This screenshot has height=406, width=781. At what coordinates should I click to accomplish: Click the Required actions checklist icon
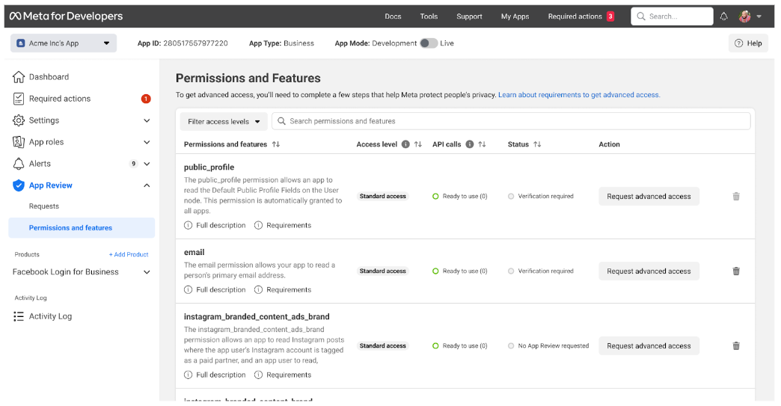(19, 99)
